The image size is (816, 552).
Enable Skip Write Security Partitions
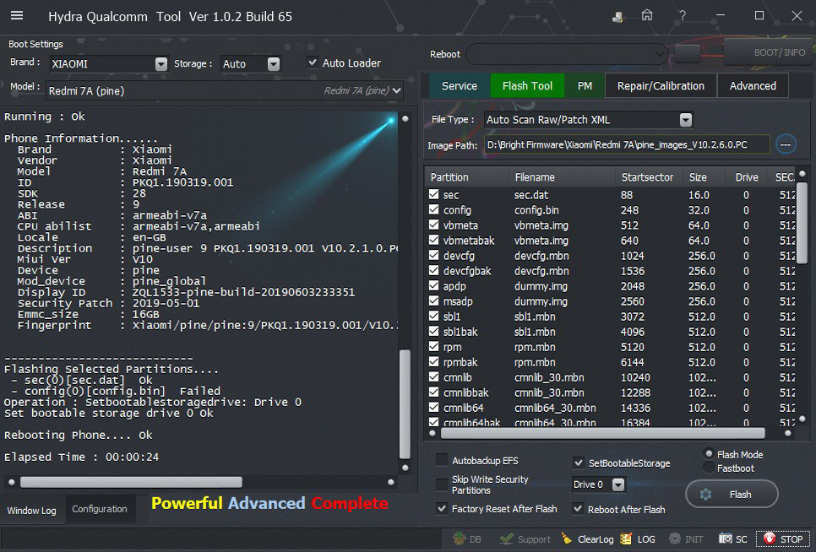[442, 484]
